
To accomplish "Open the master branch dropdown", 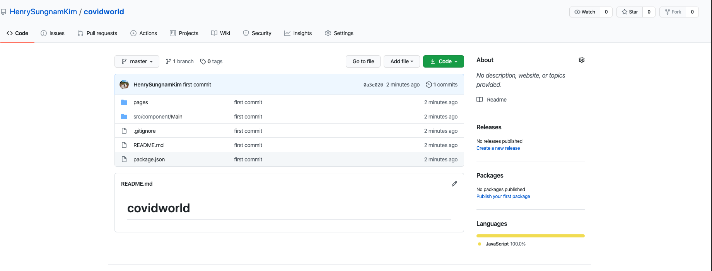I will coord(137,61).
